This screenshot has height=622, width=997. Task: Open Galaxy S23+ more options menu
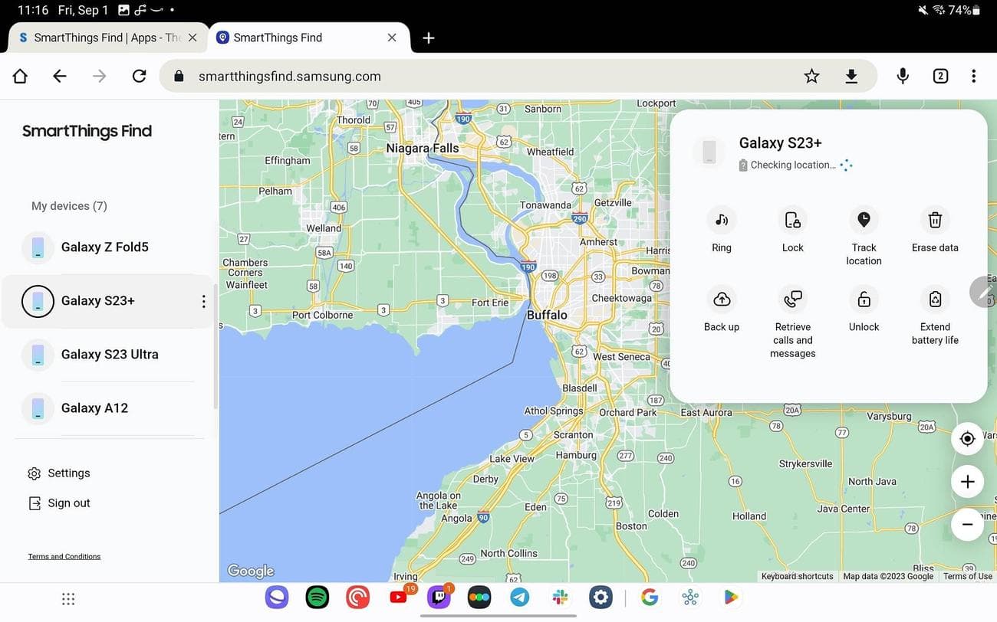203,302
